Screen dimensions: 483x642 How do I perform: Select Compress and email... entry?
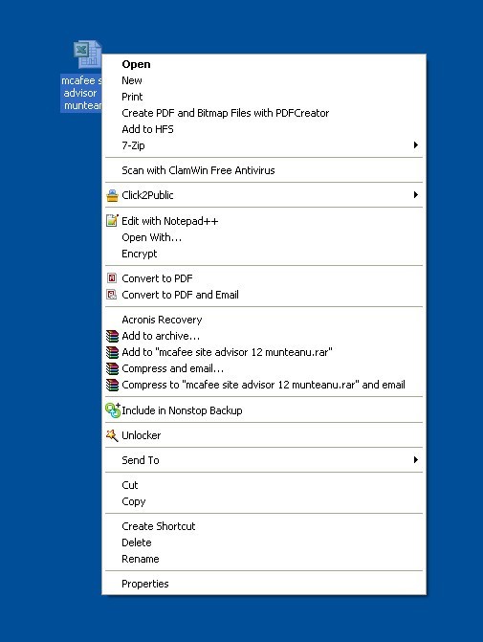pyautogui.click(x=264, y=368)
